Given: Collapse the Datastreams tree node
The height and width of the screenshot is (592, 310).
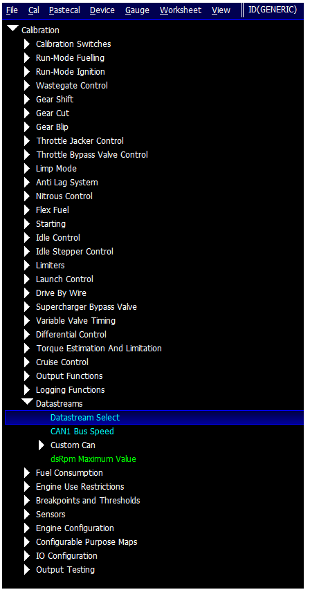Looking at the screenshot, I should point(27,403).
